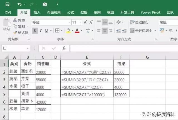Image resolution: width=178 pixels, height=120 pixels.
Task: Open the 剪贴板 dialog launcher
Action: pos(29,40)
